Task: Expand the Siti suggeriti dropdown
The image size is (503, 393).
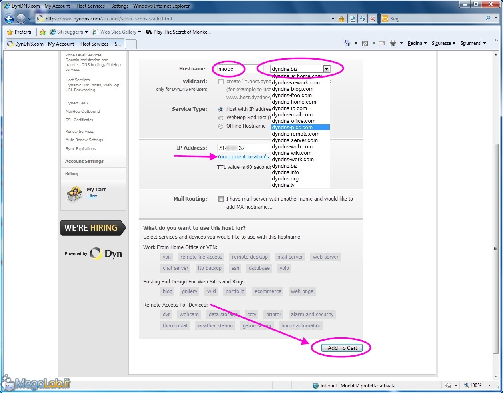Action: coord(86,32)
